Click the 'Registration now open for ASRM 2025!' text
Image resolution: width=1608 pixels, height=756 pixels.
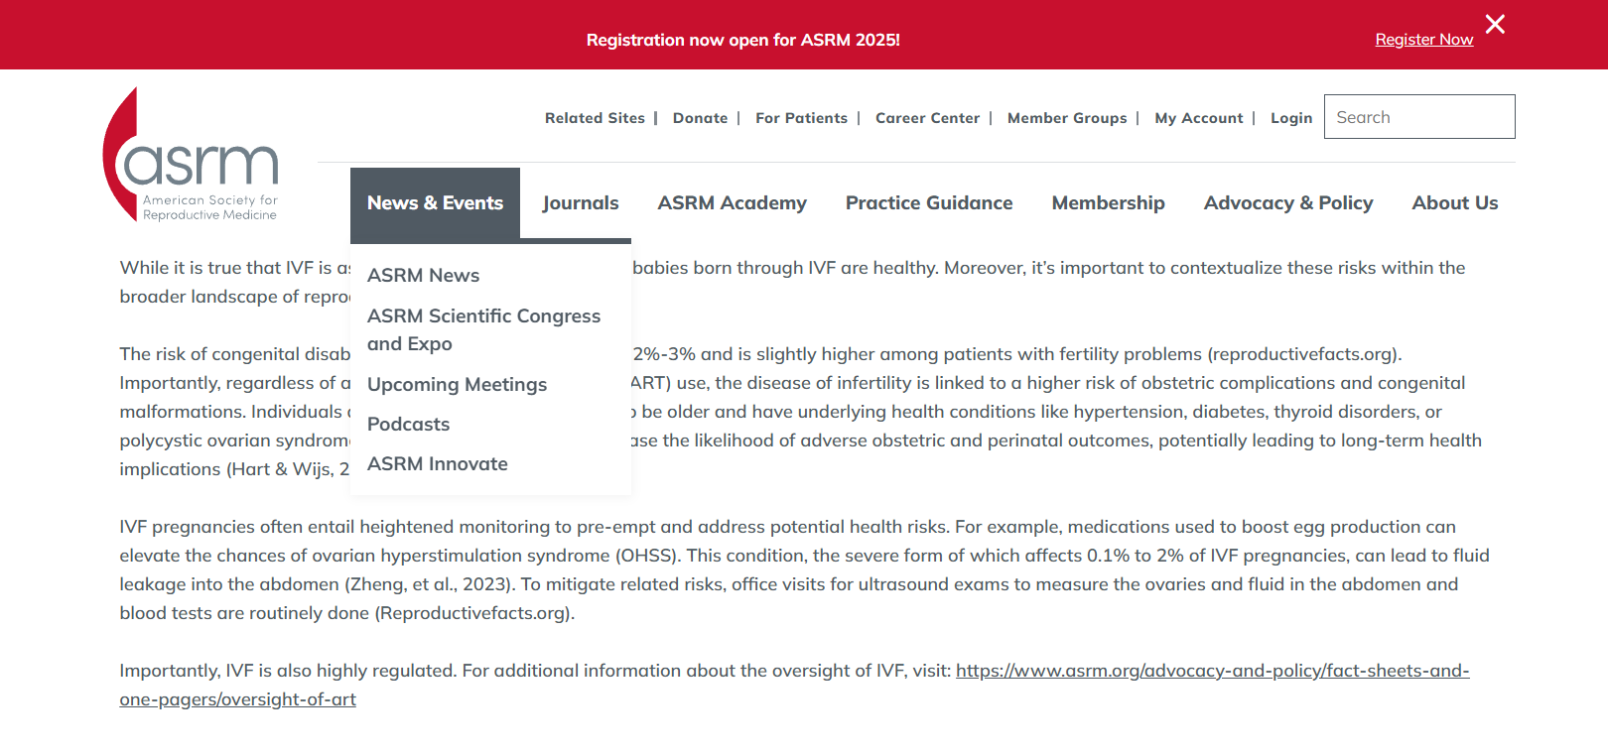coord(742,40)
